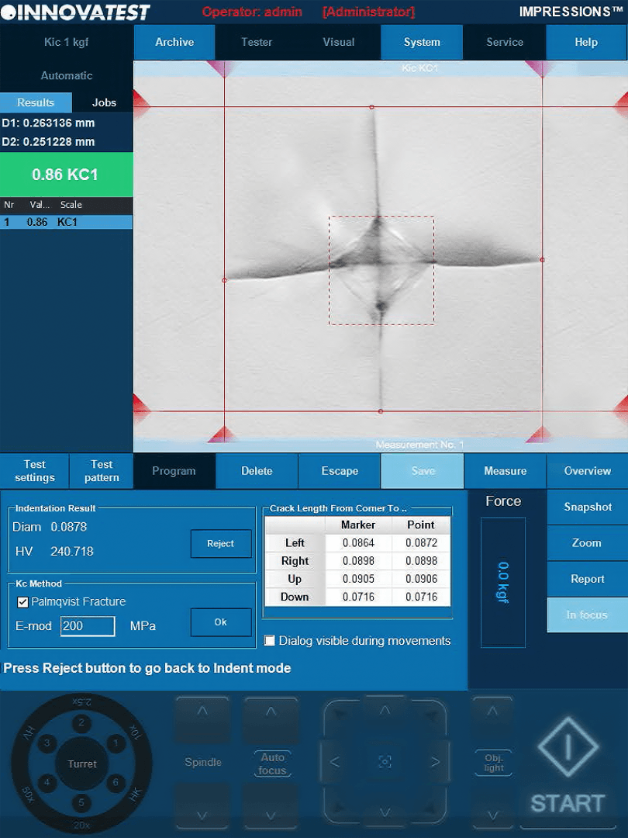Click the Zoom button
This screenshot has width=628, height=838.
(x=588, y=543)
